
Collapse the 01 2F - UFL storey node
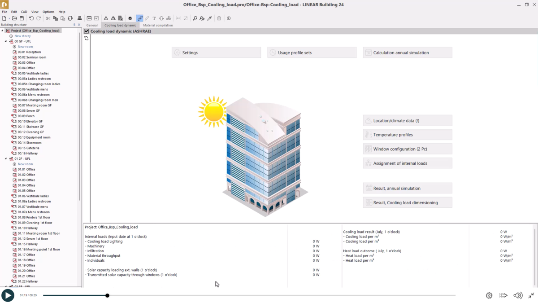click(6, 158)
